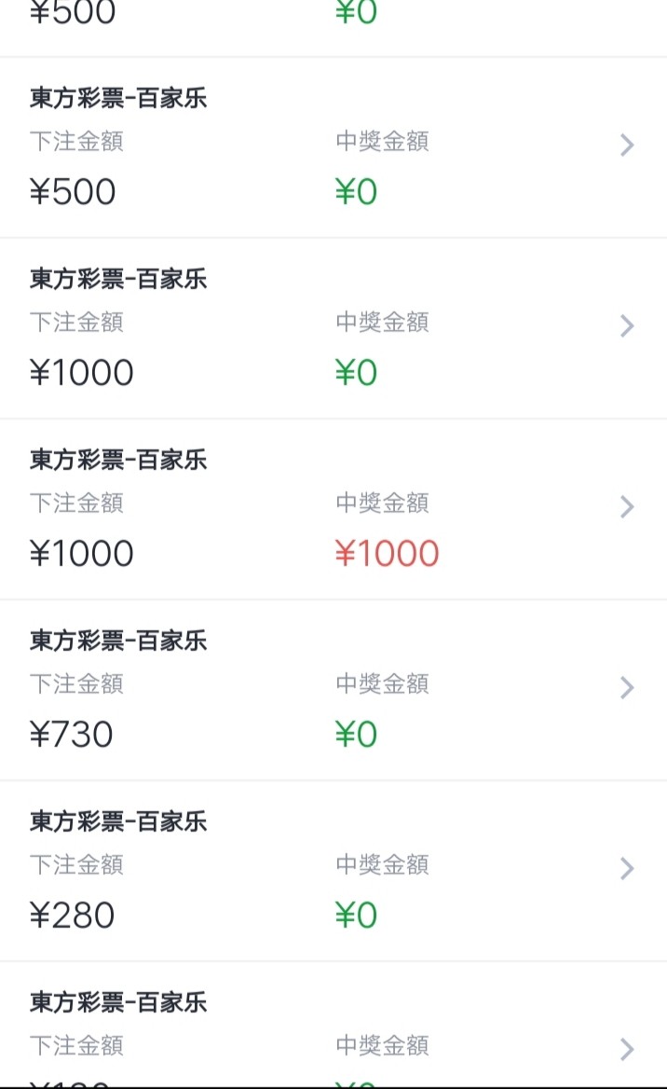Expand the ¥280 bet record chevron
The height and width of the screenshot is (1089, 667).
coord(627,869)
